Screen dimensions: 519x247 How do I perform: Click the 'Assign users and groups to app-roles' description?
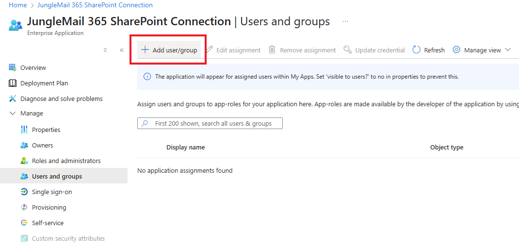[x=328, y=104]
